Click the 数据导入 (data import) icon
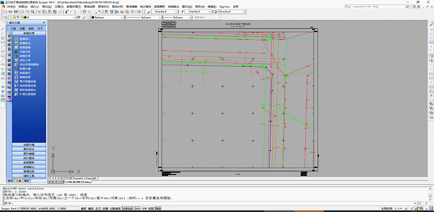The height and width of the screenshot is (212, 434). click(x=15, y=39)
